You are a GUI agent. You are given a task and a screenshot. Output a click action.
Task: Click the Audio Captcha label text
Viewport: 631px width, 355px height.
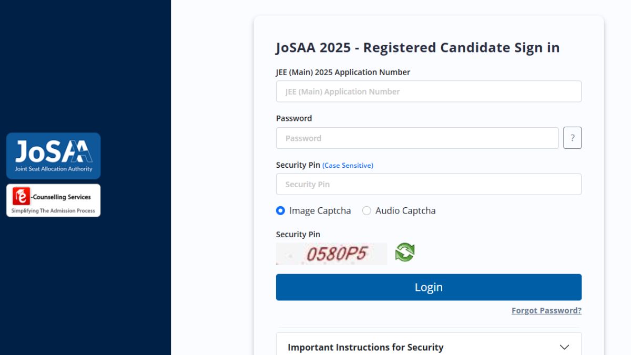click(x=405, y=211)
